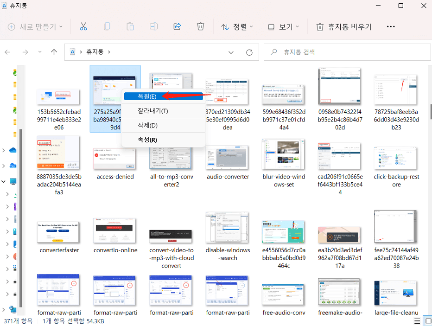The width and height of the screenshot is (432, 326).
Task: Open the 정렬 sort dropdown
Action: pyautogui.click(x=237, y=27)
